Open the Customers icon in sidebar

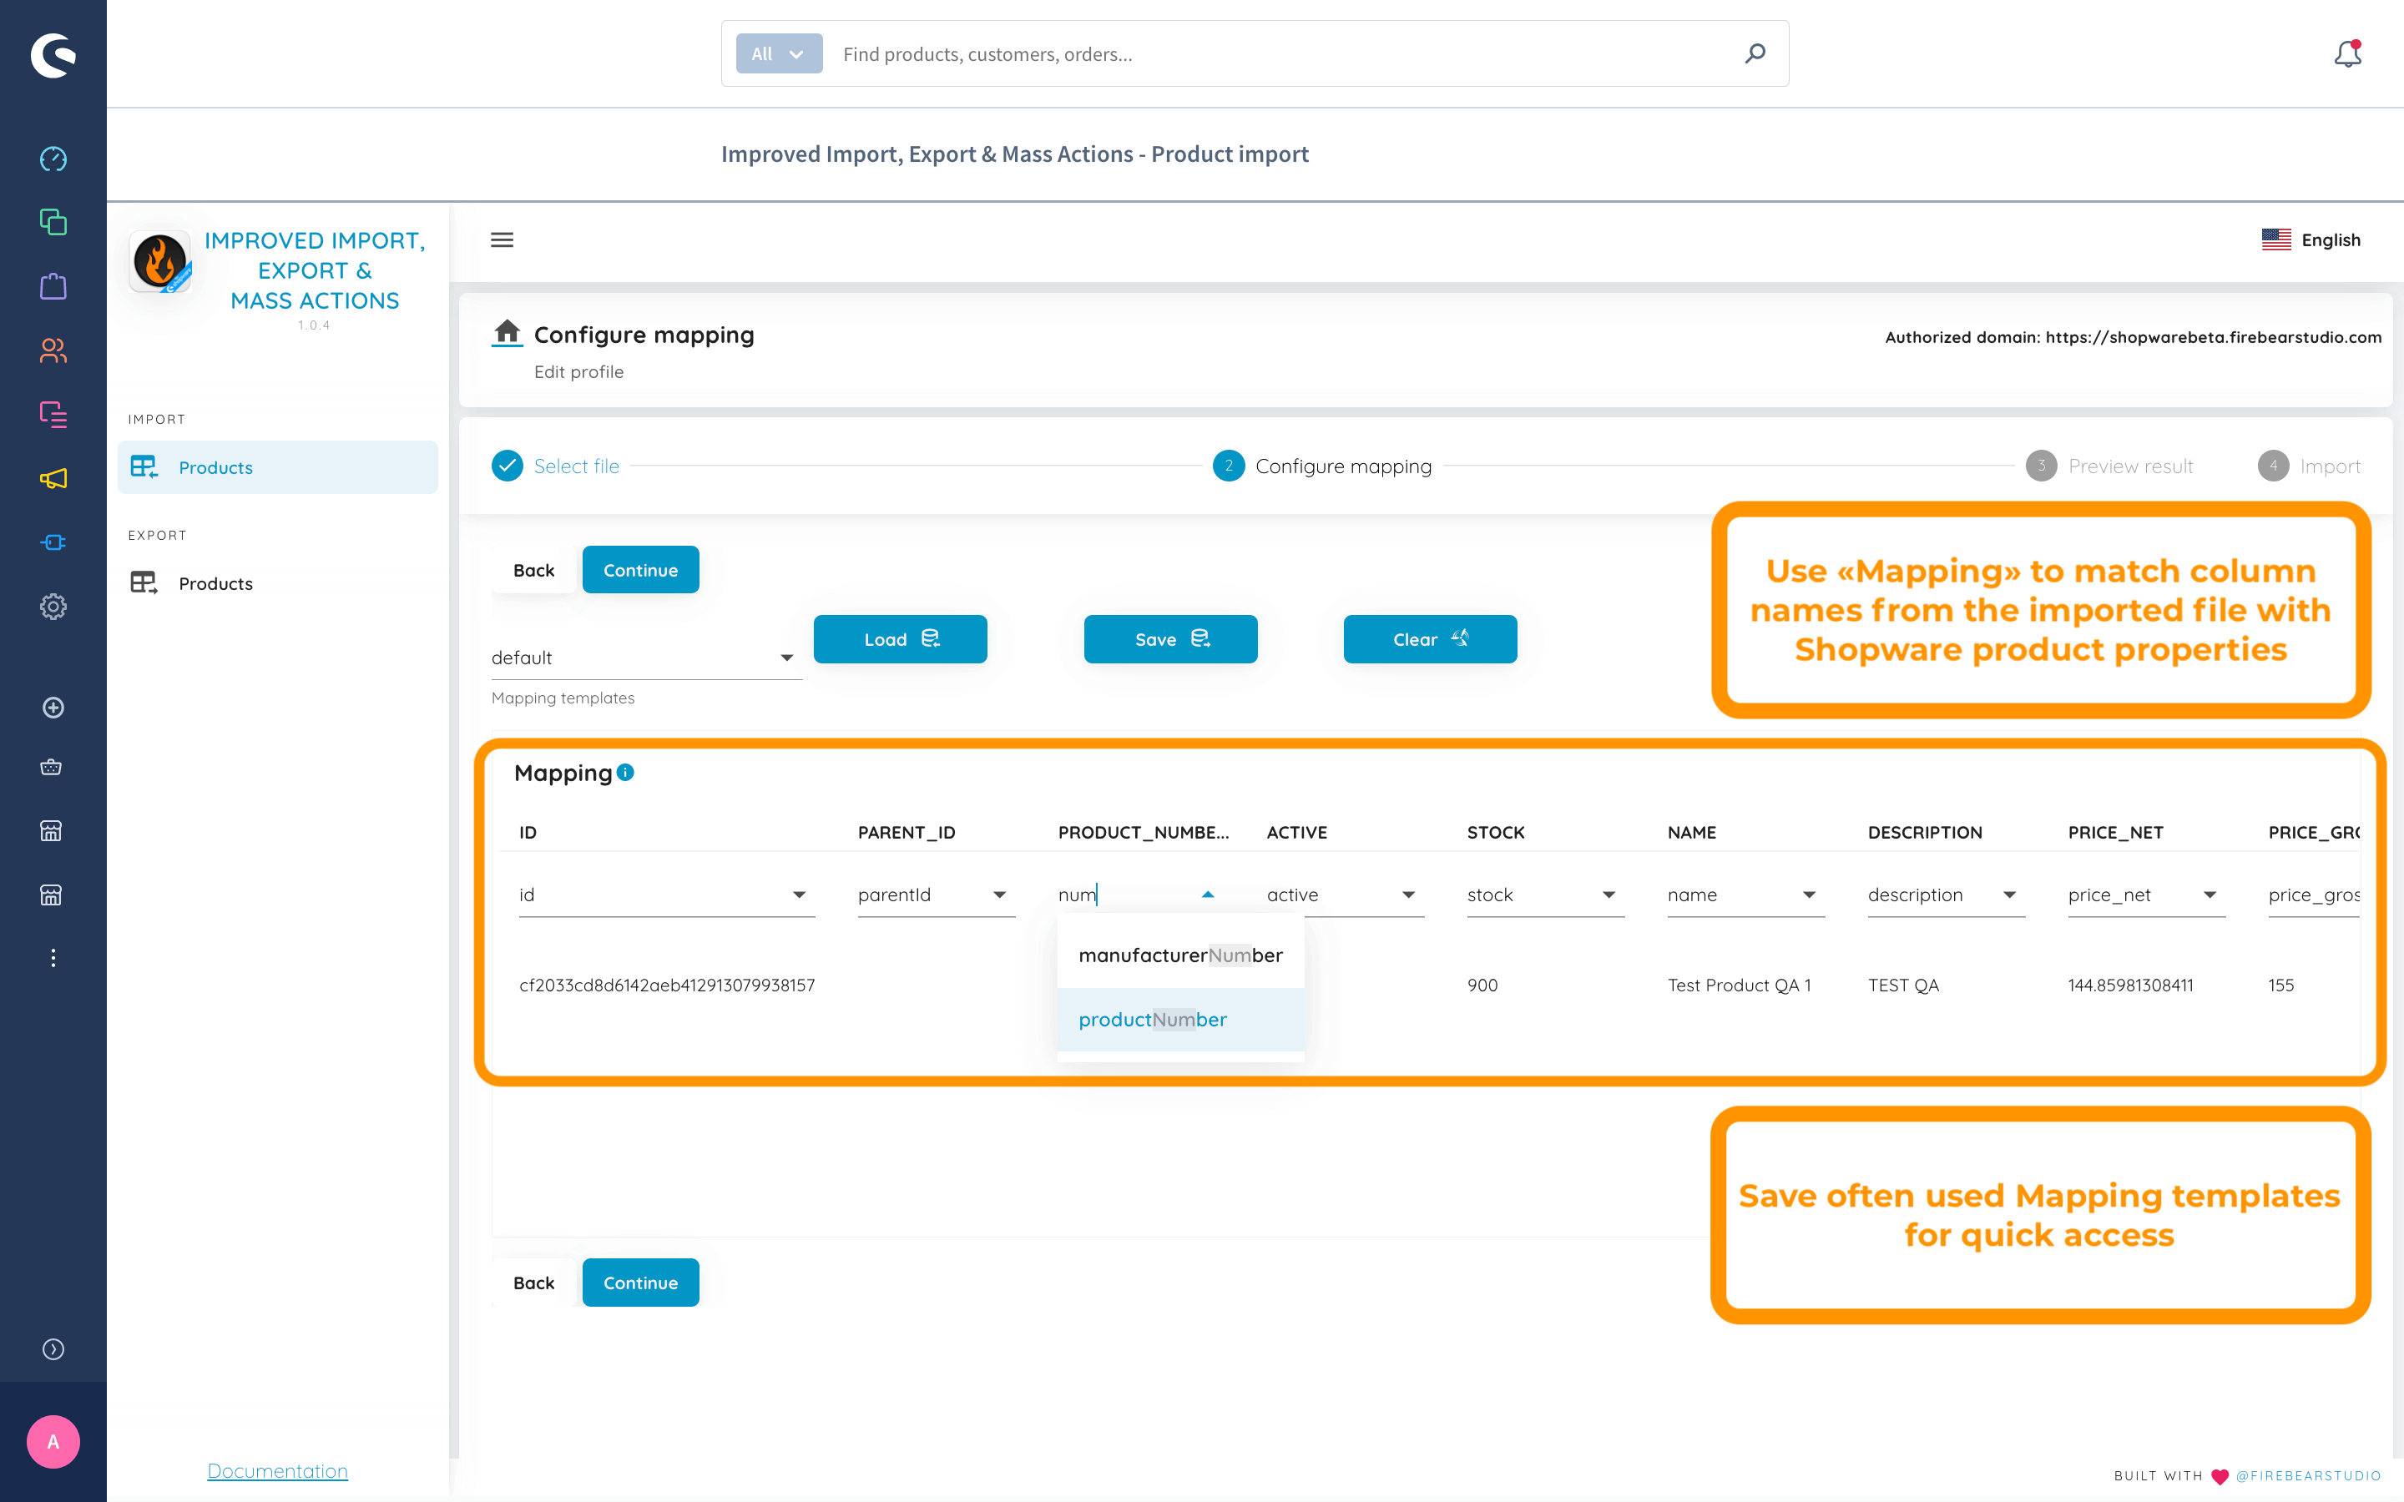[53, 350]
